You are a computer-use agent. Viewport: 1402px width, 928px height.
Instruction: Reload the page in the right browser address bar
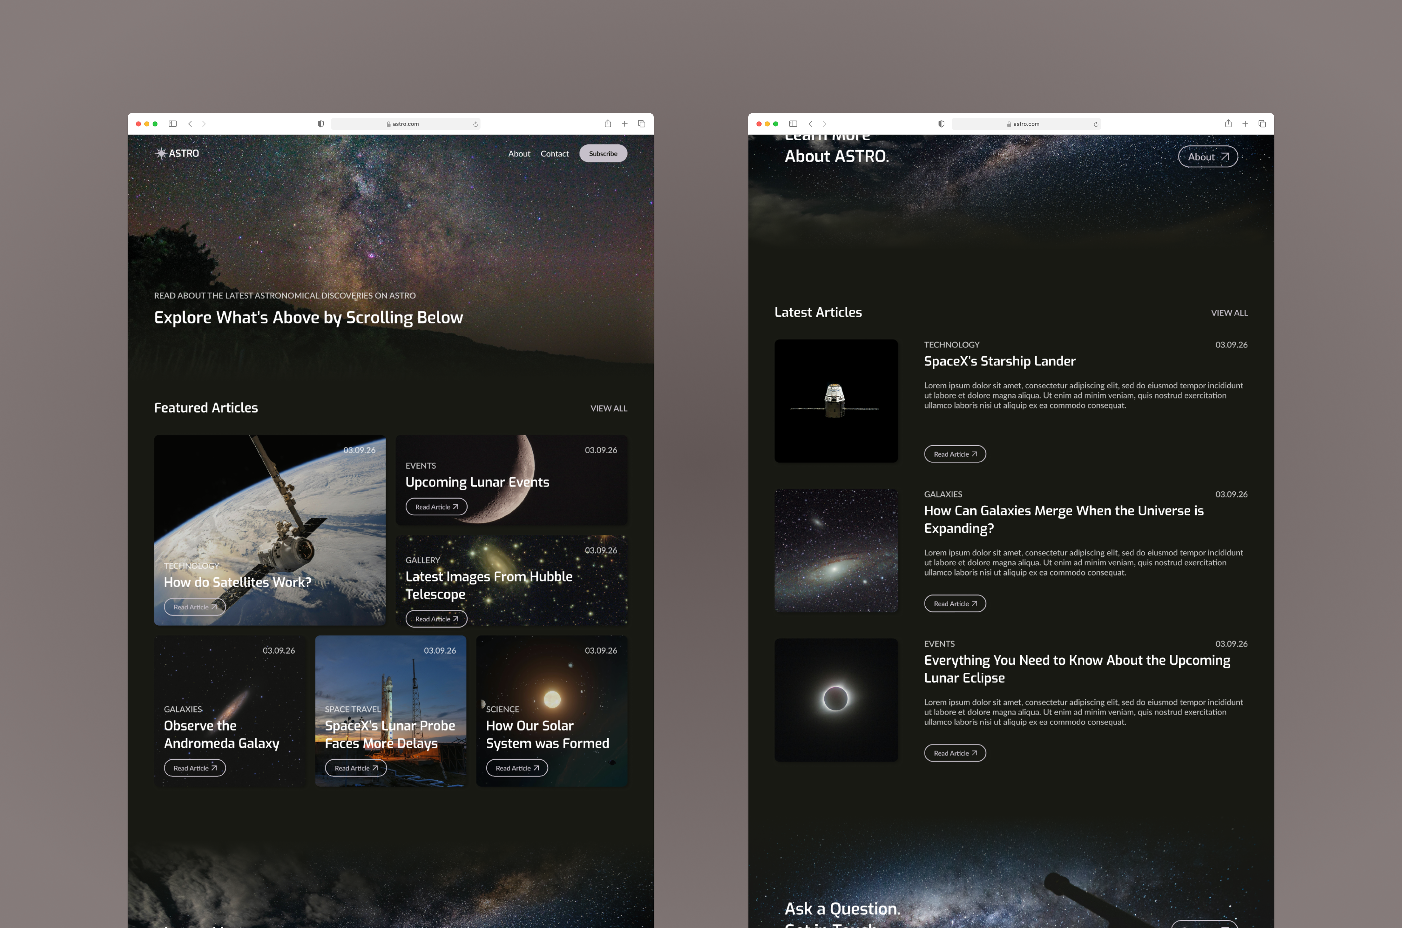click(1096, 124)
